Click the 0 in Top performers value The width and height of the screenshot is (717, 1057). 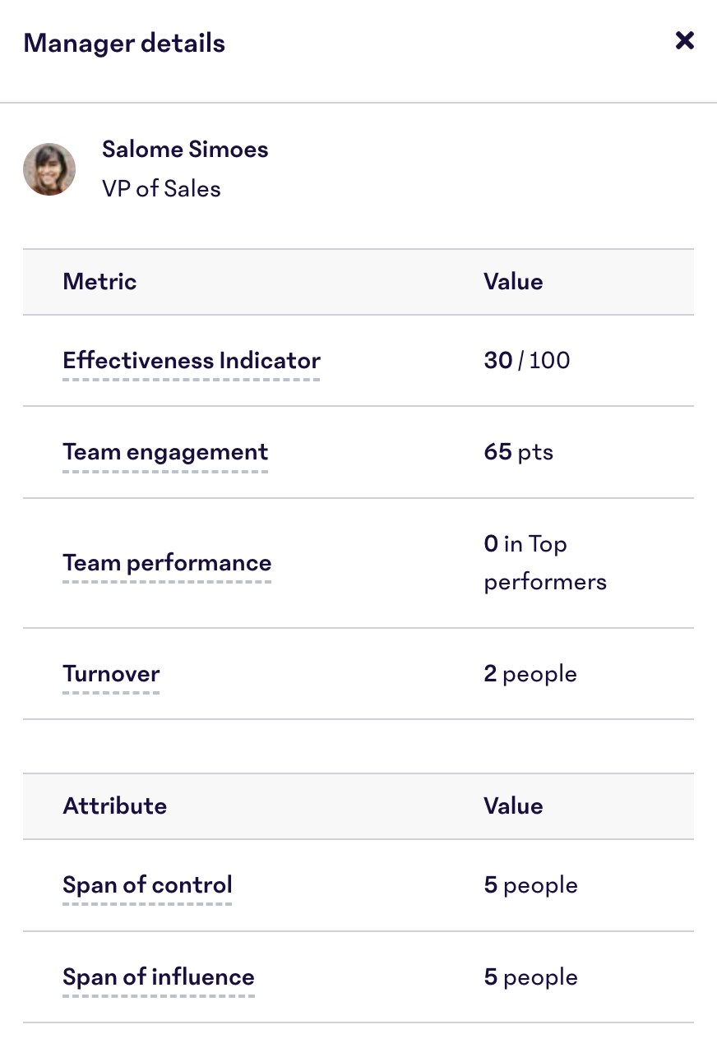(x=544, y=563)
